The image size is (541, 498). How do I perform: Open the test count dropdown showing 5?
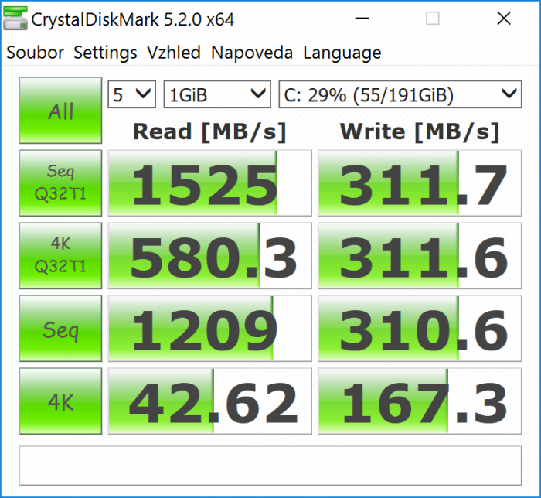point(132,95)
